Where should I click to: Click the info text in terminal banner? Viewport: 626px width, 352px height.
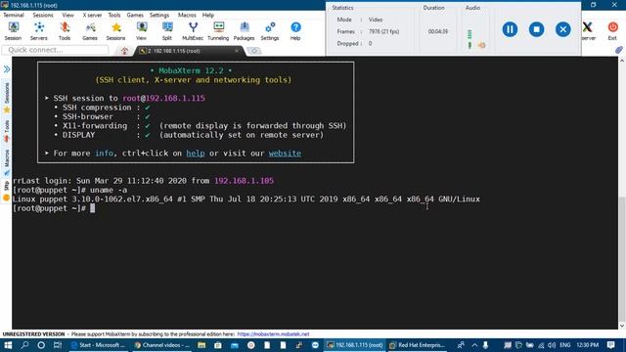coord(104,154)
